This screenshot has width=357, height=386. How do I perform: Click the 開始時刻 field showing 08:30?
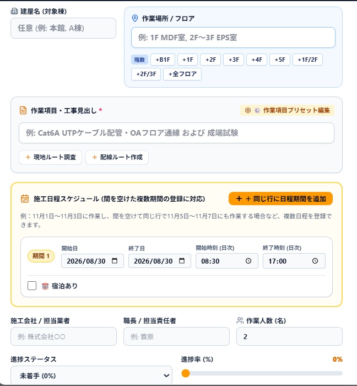coord(226,261)
